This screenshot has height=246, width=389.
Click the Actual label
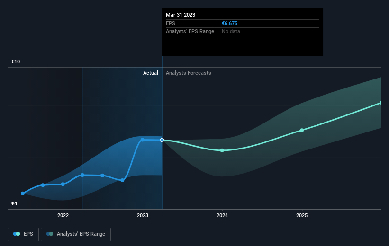tap(150, 73)
